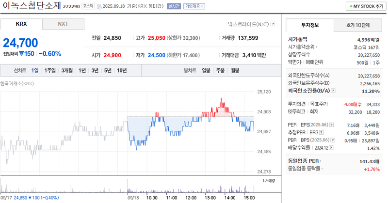Select the 3개월 line chart period
This screenshot has width=388, height=203.
[x=67, y=71]
